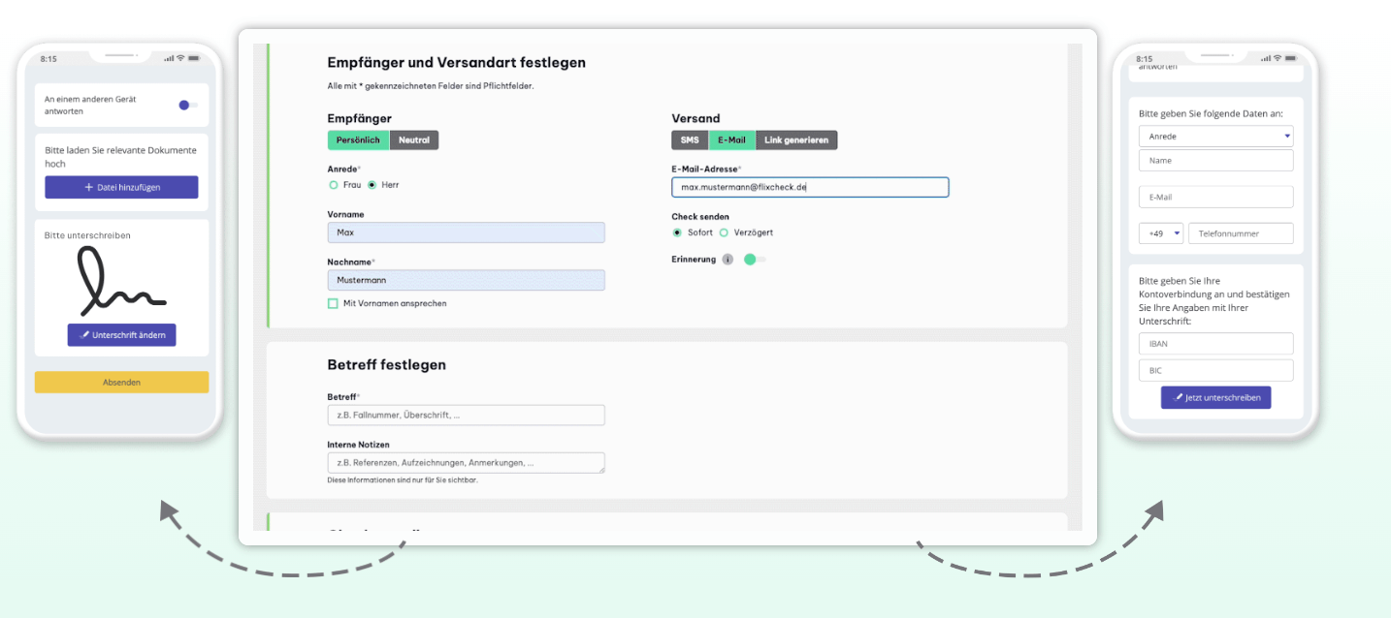Expand the +49 country code dropdown
The image size is (1391, 618).
point(1161,233)
